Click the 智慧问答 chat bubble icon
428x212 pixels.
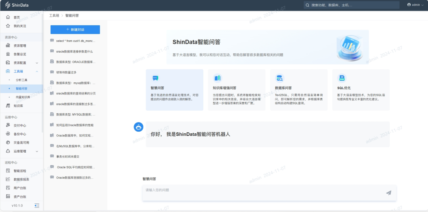tap(155, 78)
